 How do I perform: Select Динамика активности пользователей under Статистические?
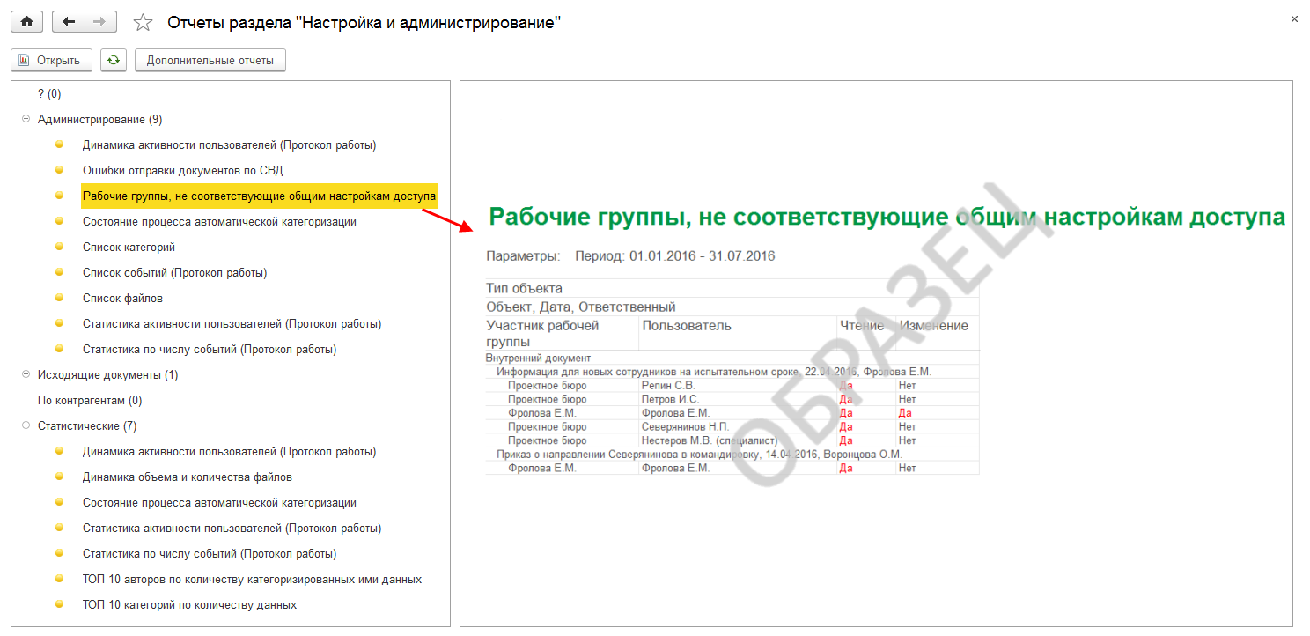[x=229, y=451]
